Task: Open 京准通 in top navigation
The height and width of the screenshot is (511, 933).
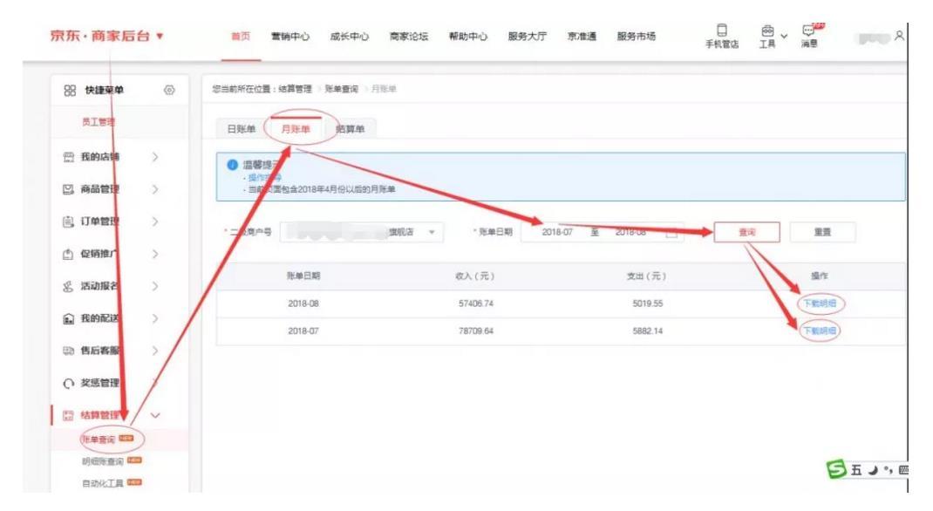Action: click(582, 37)
